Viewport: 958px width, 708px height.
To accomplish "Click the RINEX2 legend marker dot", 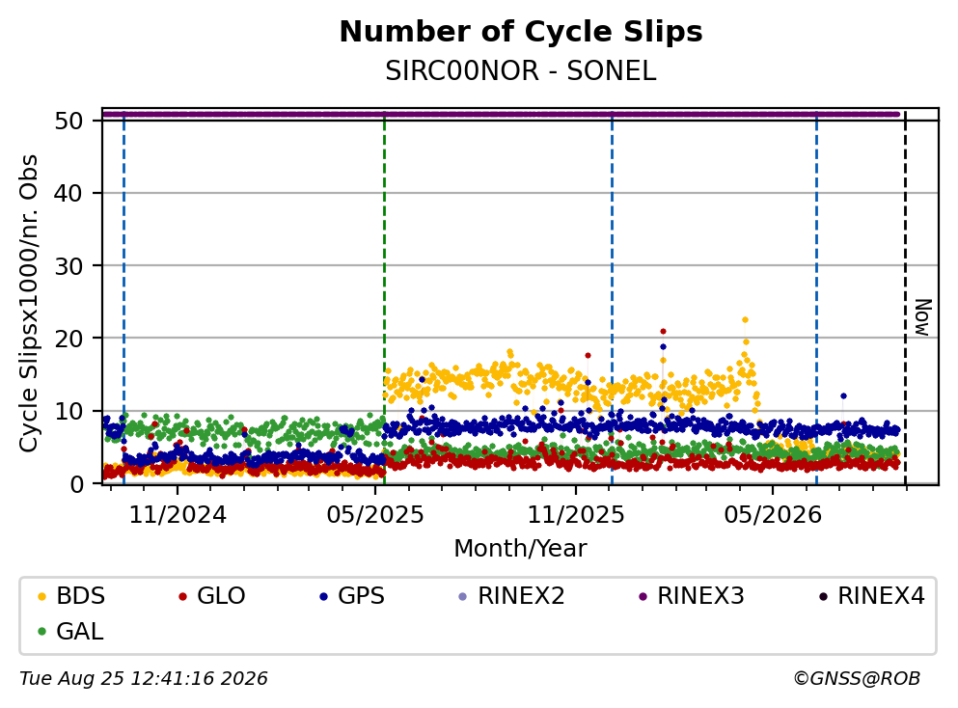I will tap(462, 596).
